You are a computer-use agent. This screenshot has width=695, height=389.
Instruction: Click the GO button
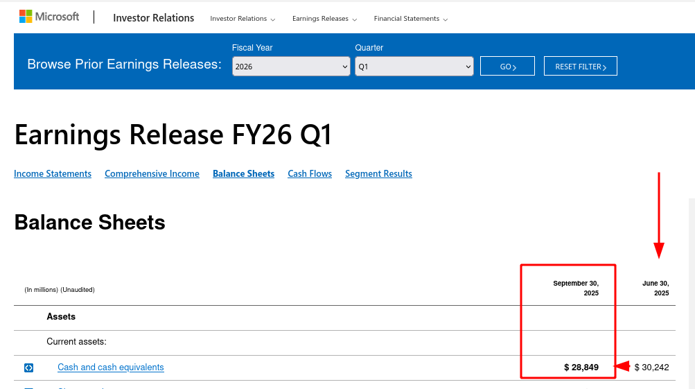point(507,66)
